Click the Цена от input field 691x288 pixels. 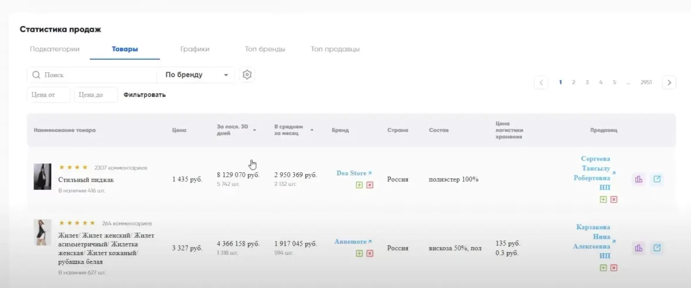[49, 95]
